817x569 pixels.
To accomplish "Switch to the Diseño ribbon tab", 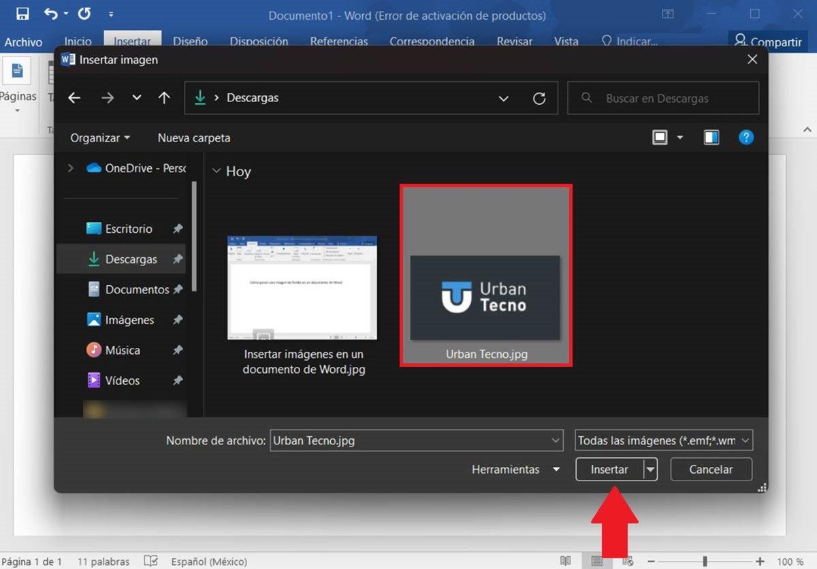I will tap(190, 42).
